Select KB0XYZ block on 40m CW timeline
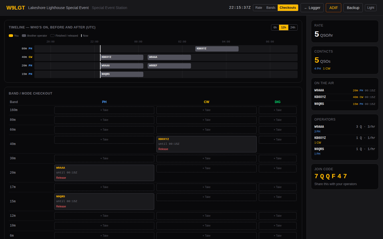Viewport: 383px width, 239px height. 122,57
